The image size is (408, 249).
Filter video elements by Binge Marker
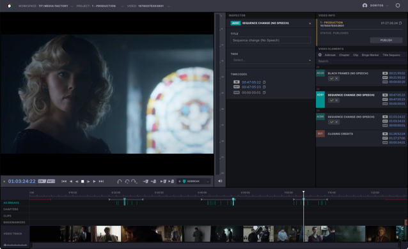(370, 55)
